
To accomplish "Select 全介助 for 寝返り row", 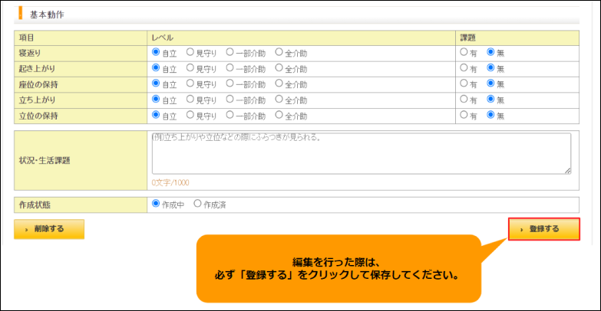I will [279, 52].
